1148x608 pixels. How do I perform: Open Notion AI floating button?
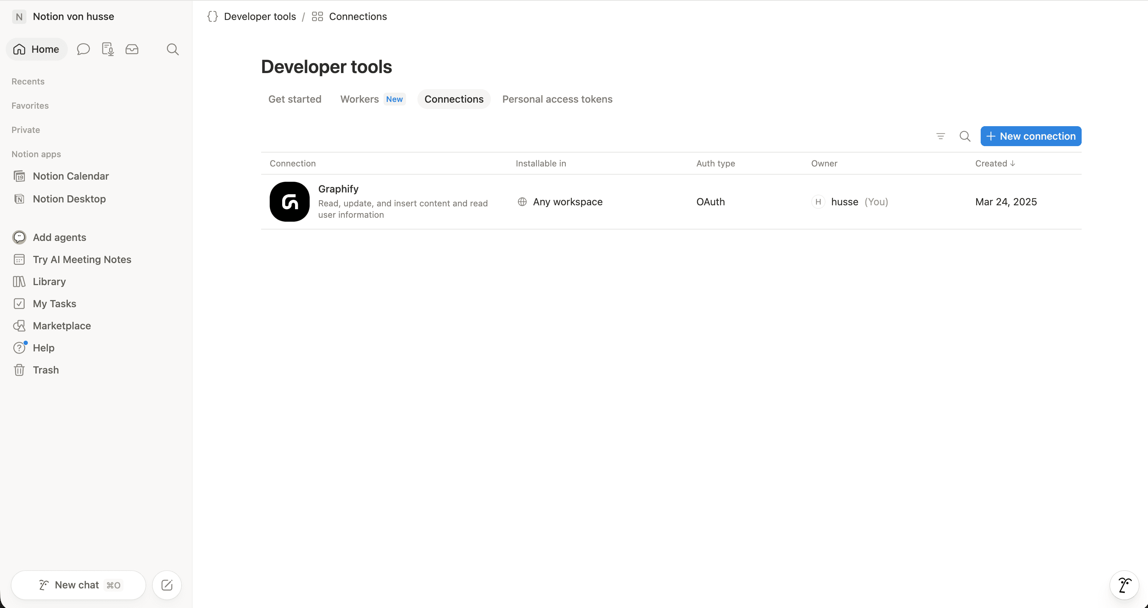pos(1124,585)
